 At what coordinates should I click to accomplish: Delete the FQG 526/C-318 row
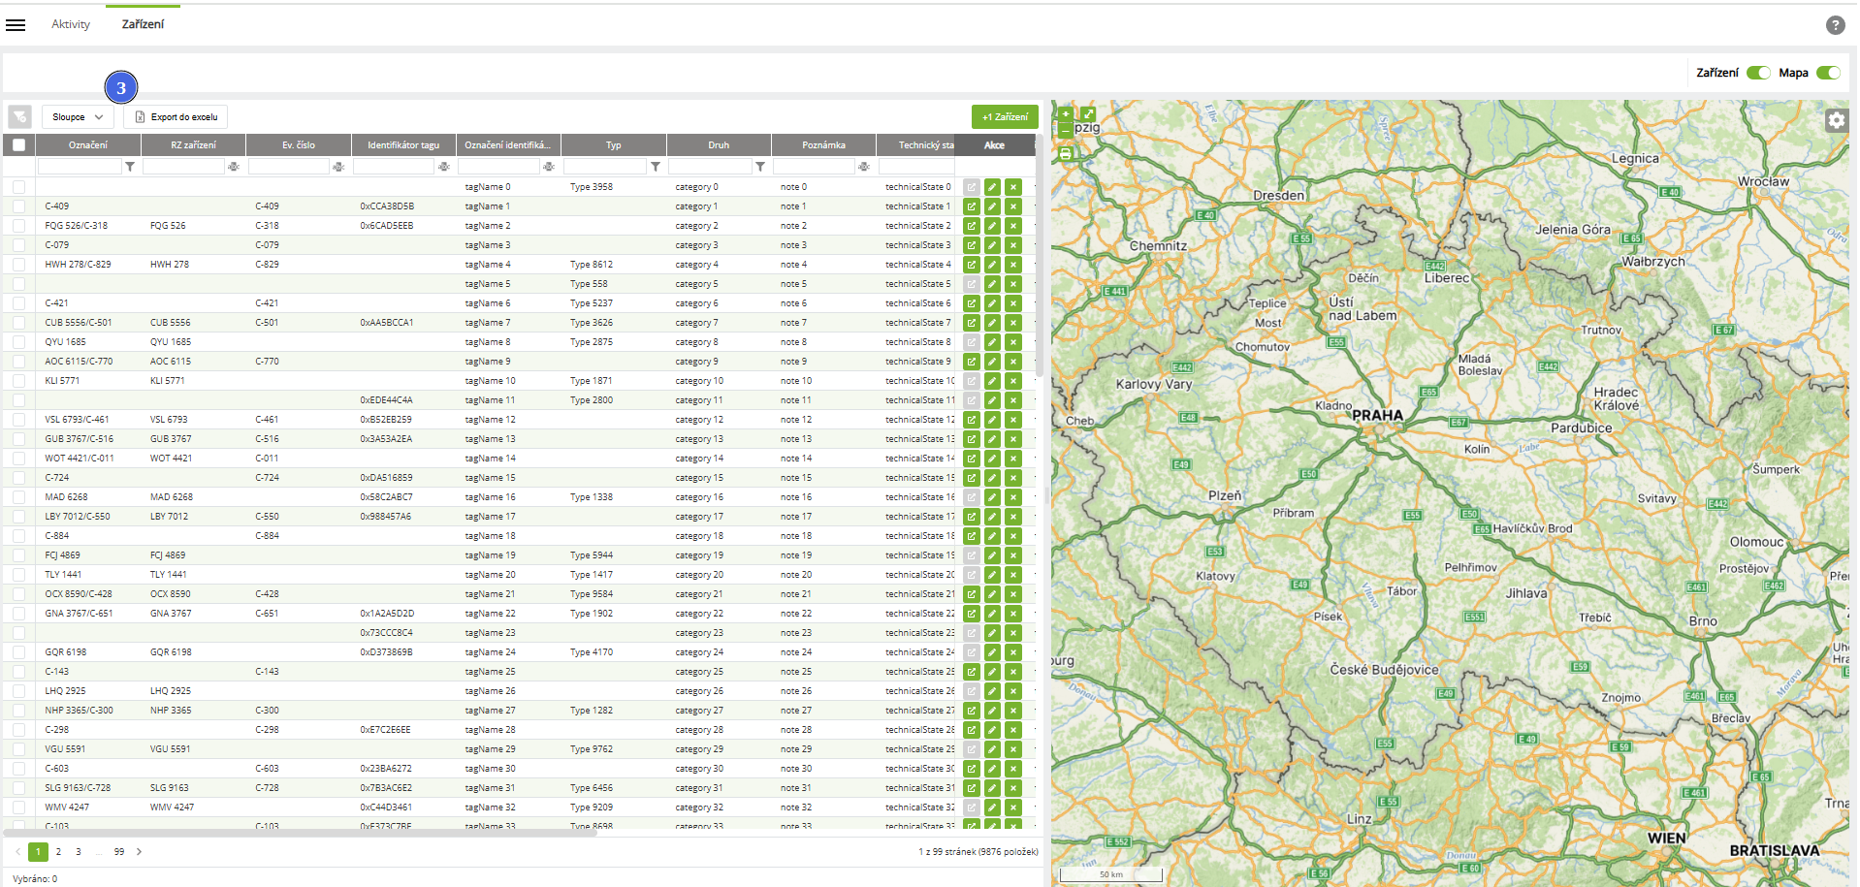1013,226
